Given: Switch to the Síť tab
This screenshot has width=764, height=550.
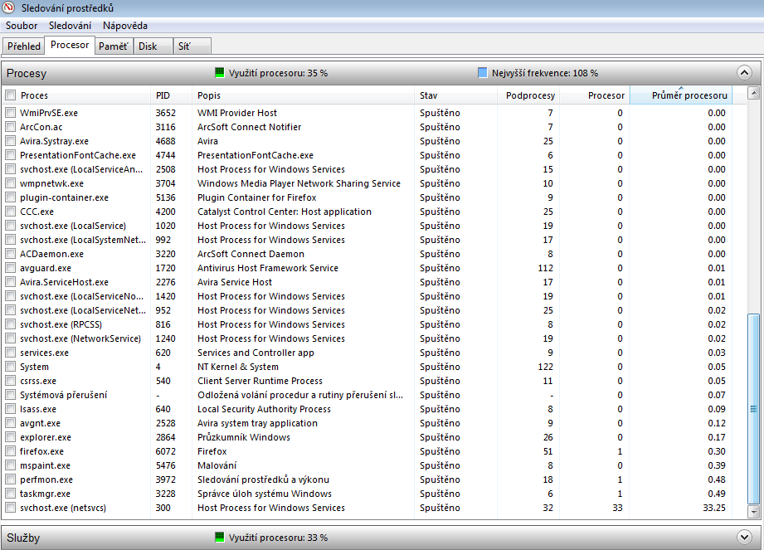Looking at the screenshot, I should [x=183, y=46].
